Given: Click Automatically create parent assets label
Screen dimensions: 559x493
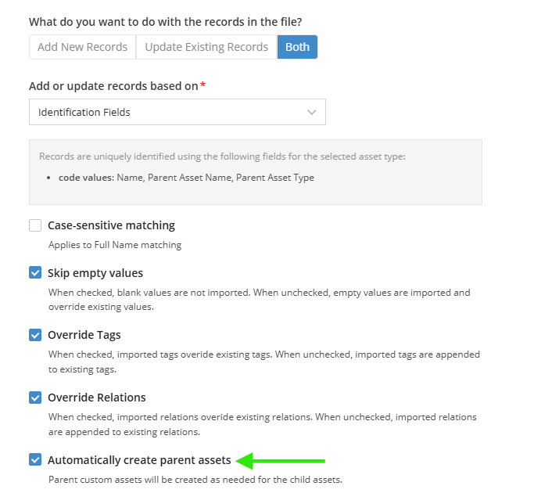Looking at the screenshot, I should pos(139,460).
